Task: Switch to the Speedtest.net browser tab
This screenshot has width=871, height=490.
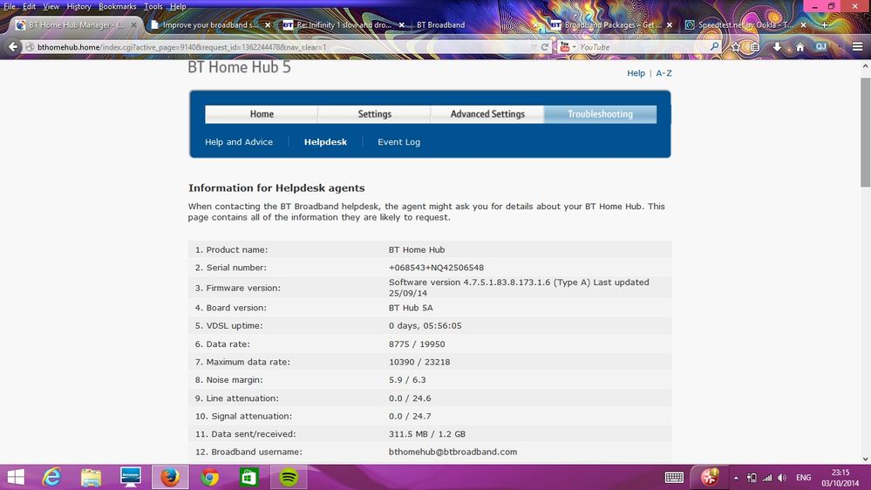Action: point(746,25)
